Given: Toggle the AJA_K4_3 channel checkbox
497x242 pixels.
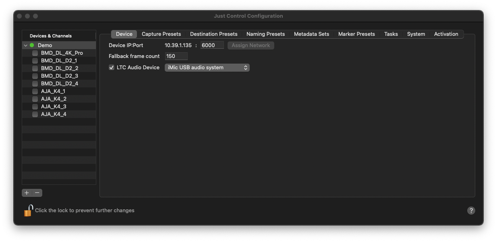Looking at the screenshot, I should coord(35,107).
